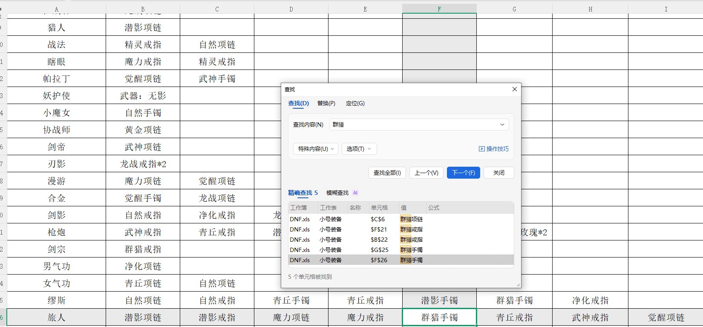Viewport: 703px width, 327px height.
Task: Select the 精确查找 results tab
Action: [x=303, y=193]
